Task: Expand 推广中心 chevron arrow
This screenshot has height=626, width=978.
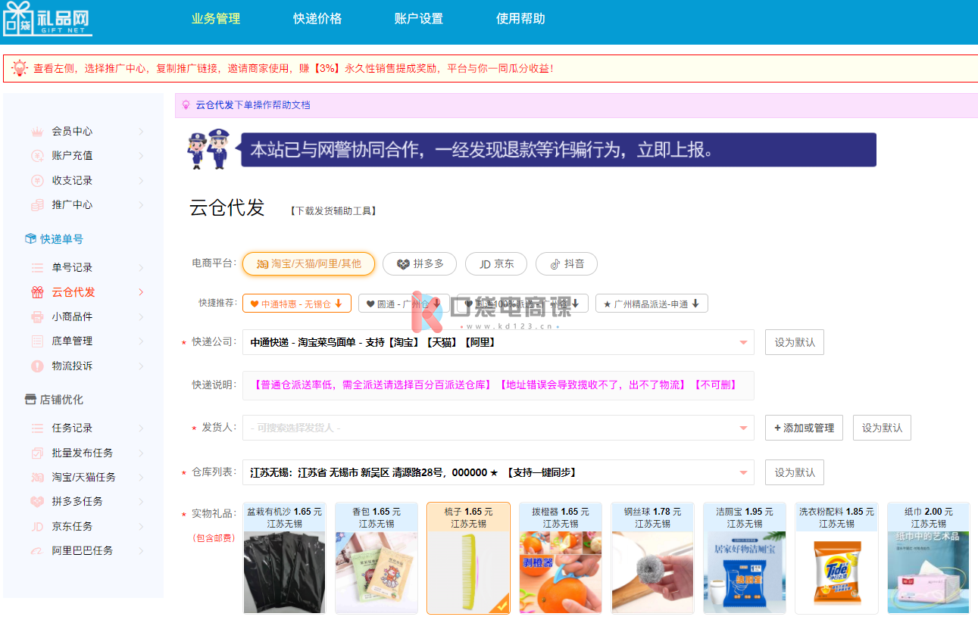Action: 142,205
